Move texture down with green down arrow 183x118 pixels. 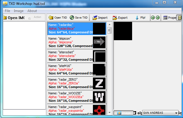[158, 18]
